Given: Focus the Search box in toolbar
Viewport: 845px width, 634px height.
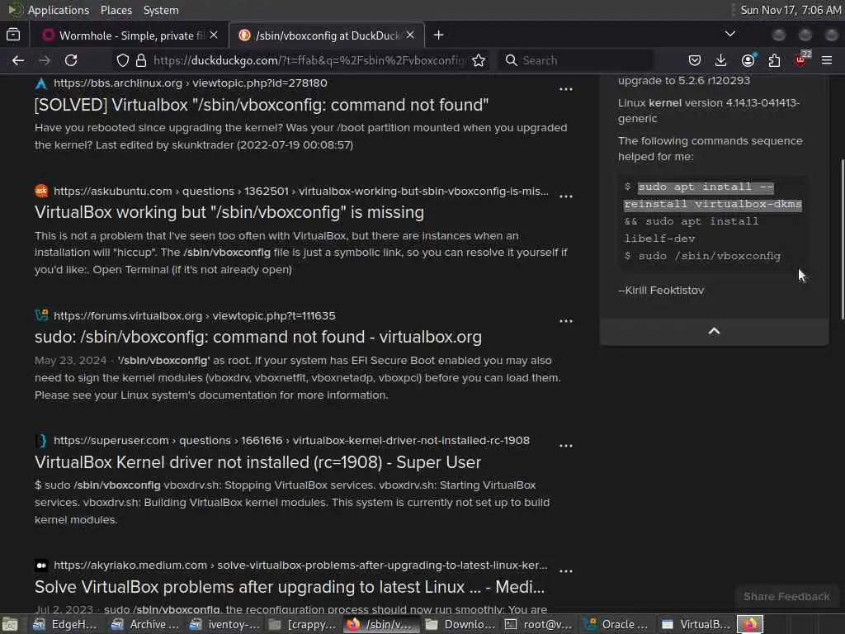Looking at the screenshot, I should point(577,60).
